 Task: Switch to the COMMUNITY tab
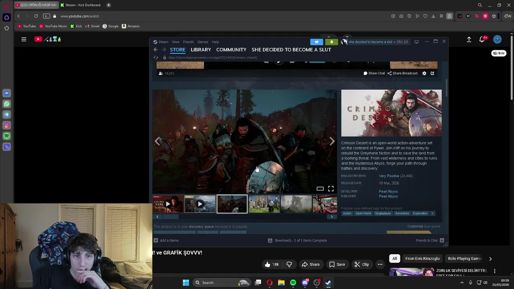pos(231,50)
